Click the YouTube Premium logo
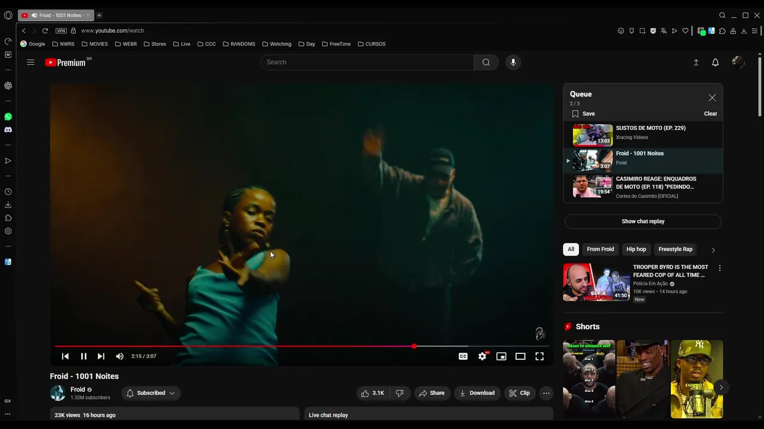 (x=66, y=63)
